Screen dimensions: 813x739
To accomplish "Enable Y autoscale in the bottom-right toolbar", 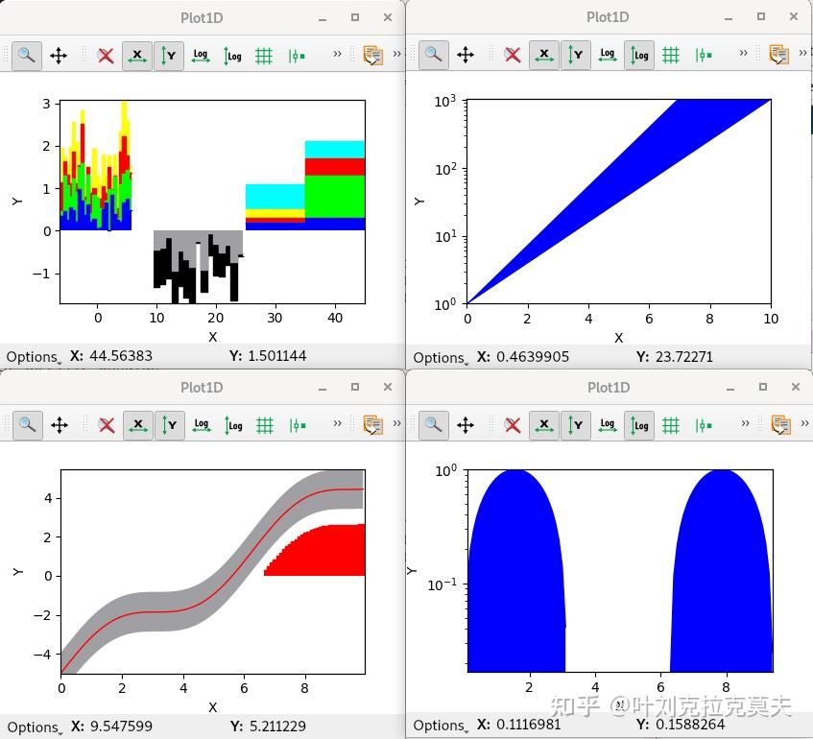I will pos(576,424).
